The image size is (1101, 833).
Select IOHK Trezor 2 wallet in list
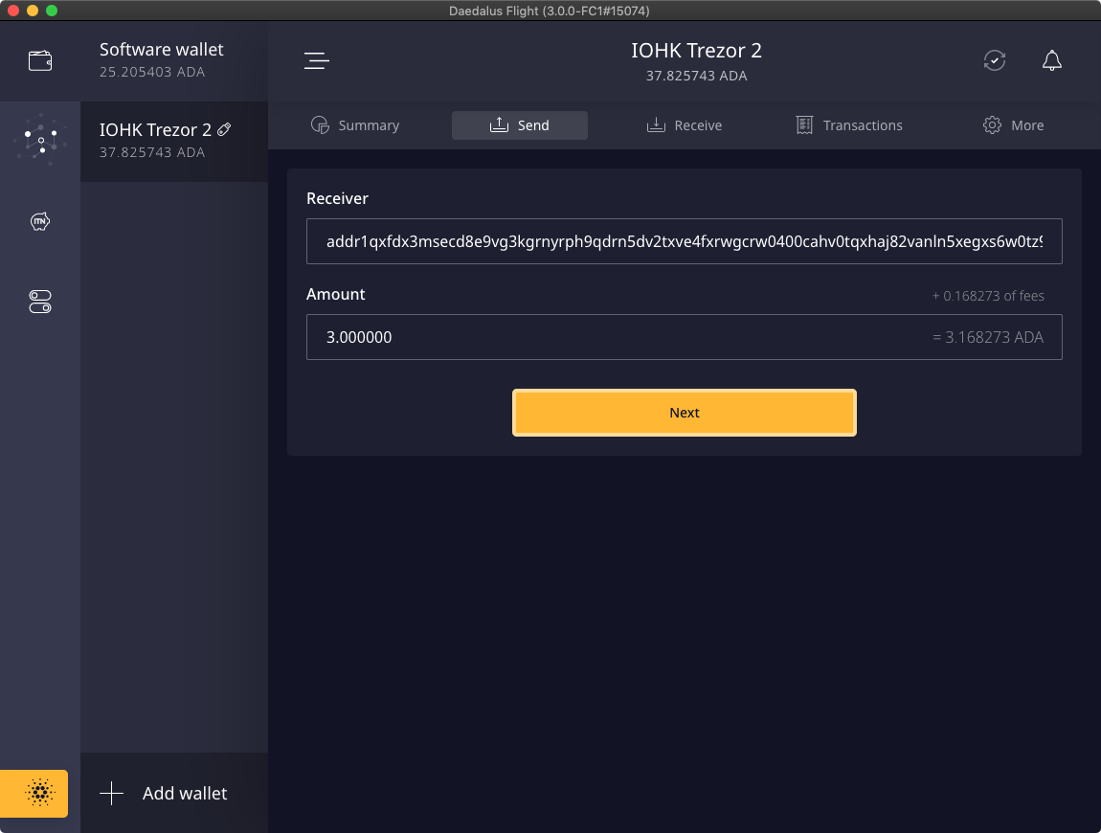(x=174, y=141)
